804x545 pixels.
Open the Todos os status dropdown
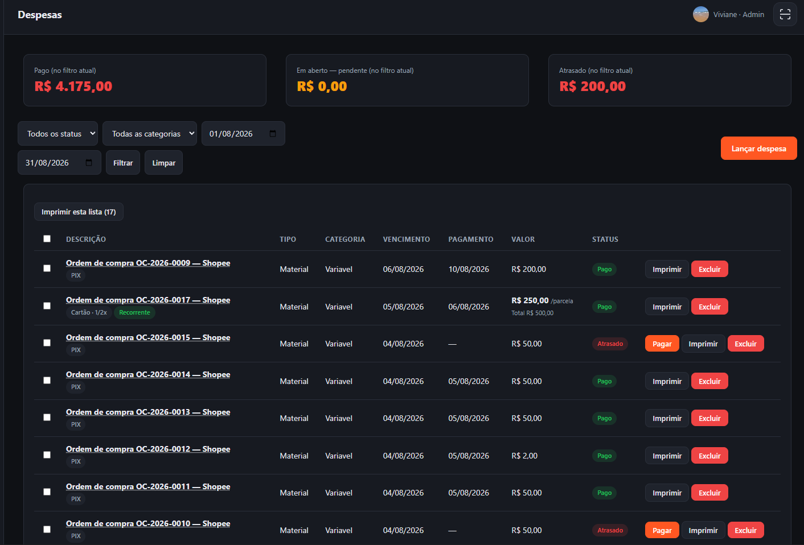click(x=58, y=134)
